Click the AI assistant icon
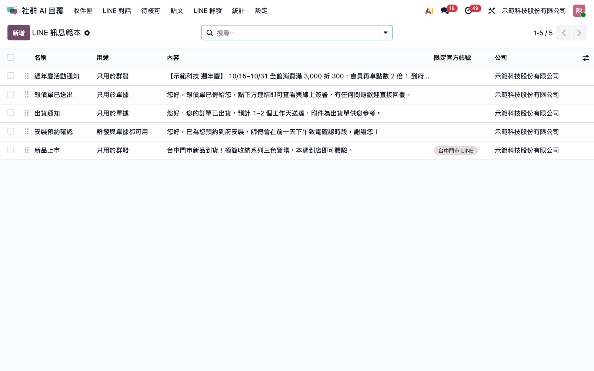Screen dimensions: 594x371 [429, 11]
